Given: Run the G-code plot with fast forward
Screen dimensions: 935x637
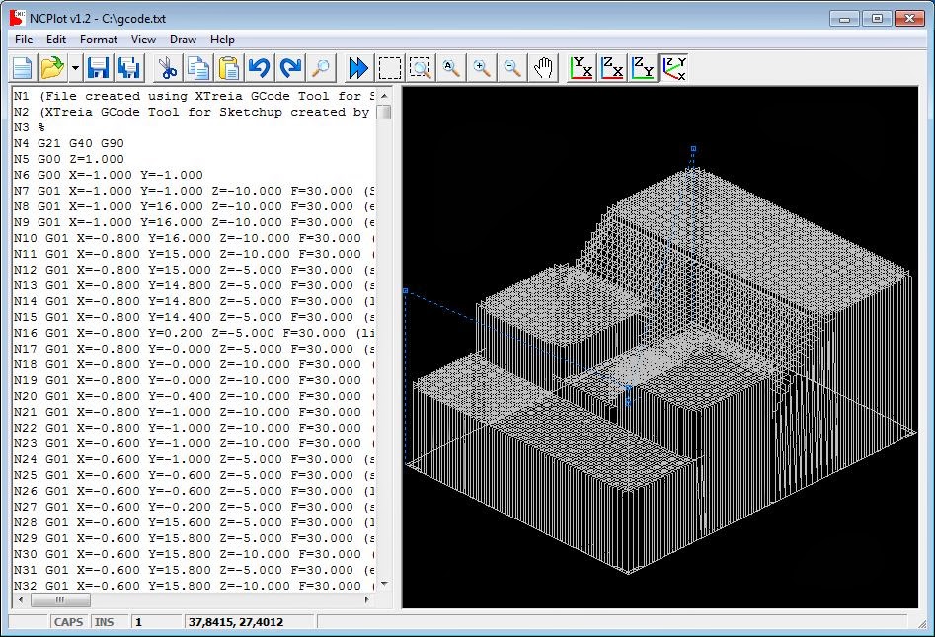Looking at the screenshot, I should click(357, 67).
